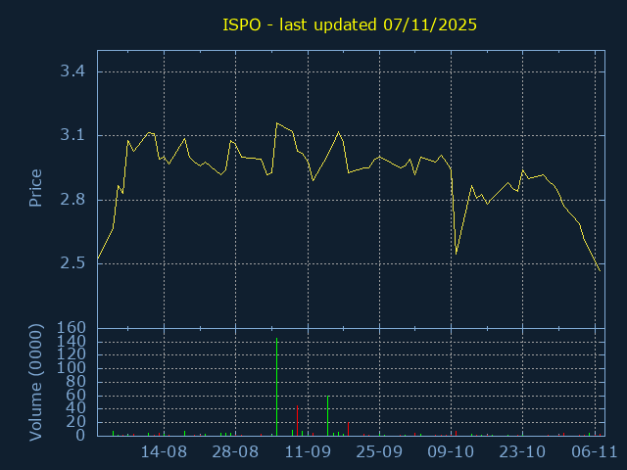Select the Volume (0000) axis title
This screenshot has height=470, width=627.
[x=35, y=382]
